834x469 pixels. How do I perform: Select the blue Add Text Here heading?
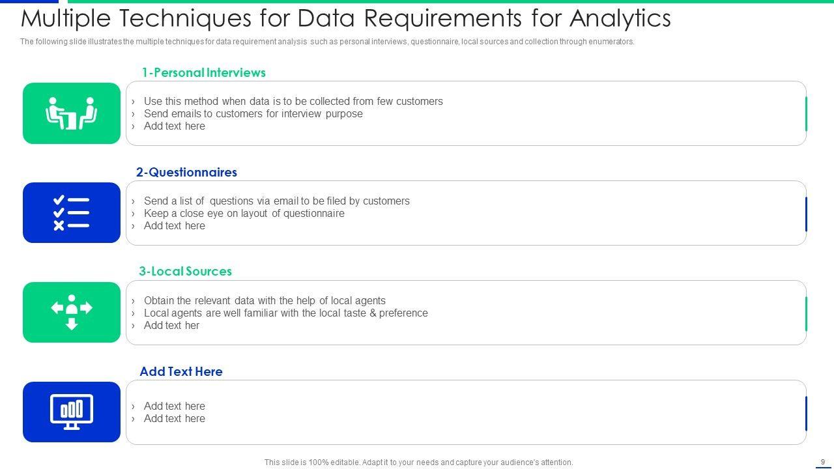click(x=181, y=371)
